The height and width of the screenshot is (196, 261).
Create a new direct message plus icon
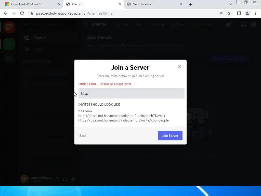coord(73,61)
